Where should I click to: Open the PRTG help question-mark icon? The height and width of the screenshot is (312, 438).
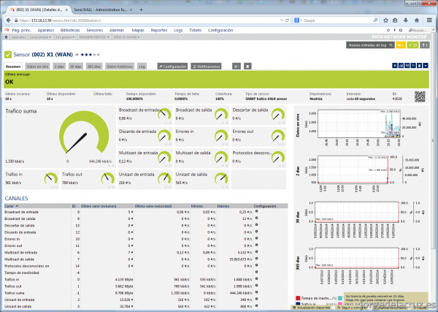click(x=394, y=30)
